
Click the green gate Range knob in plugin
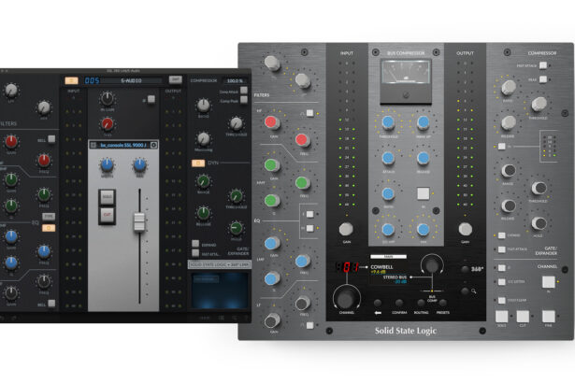(203, 180)
